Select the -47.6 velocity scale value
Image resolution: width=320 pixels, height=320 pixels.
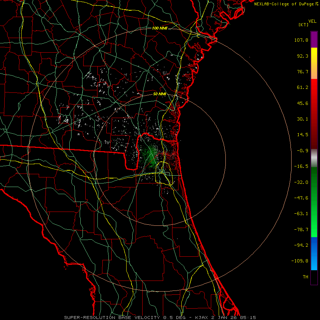(x=301, y=198)
